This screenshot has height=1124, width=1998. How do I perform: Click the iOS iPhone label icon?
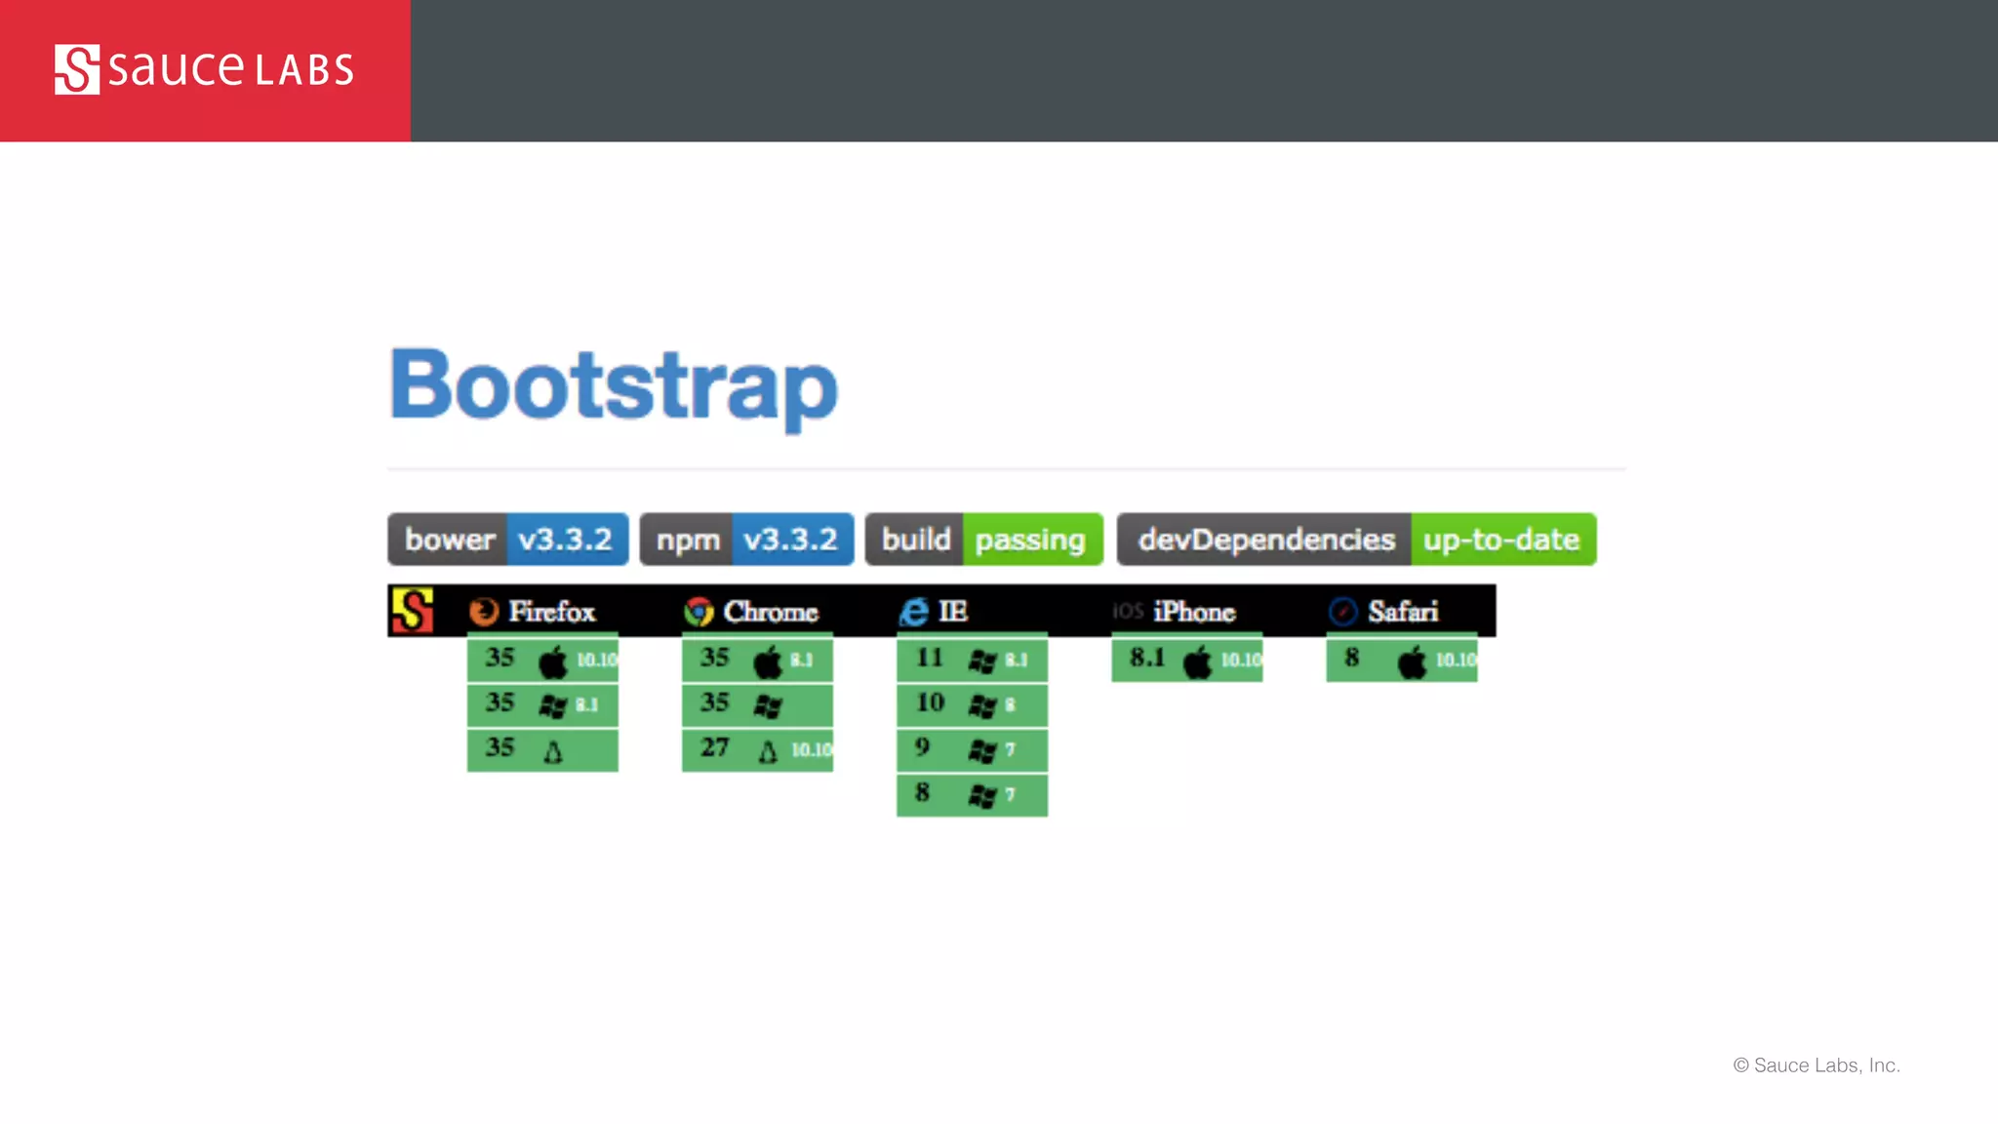pyautogui.click(x=1128, y=612)
